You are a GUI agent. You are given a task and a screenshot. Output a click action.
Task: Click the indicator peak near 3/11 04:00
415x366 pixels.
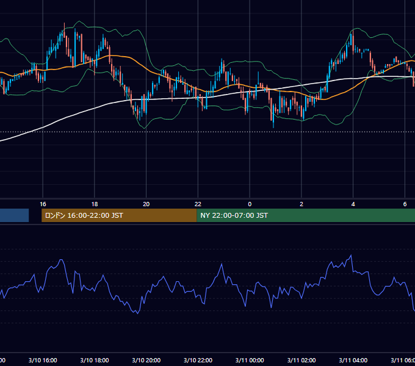pyautogui.click(x=351, y=255)
